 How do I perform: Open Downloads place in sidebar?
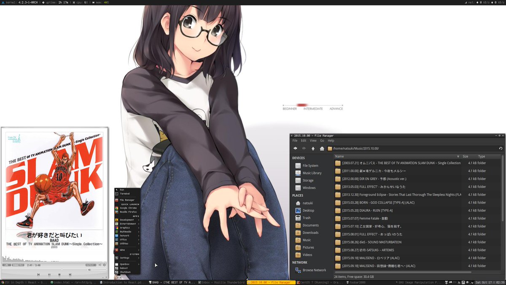click(x=310, y=233)
